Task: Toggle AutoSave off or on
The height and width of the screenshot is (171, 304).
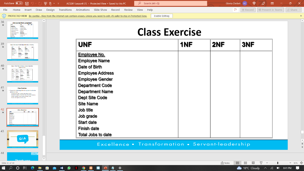Action: pos(19,3)
